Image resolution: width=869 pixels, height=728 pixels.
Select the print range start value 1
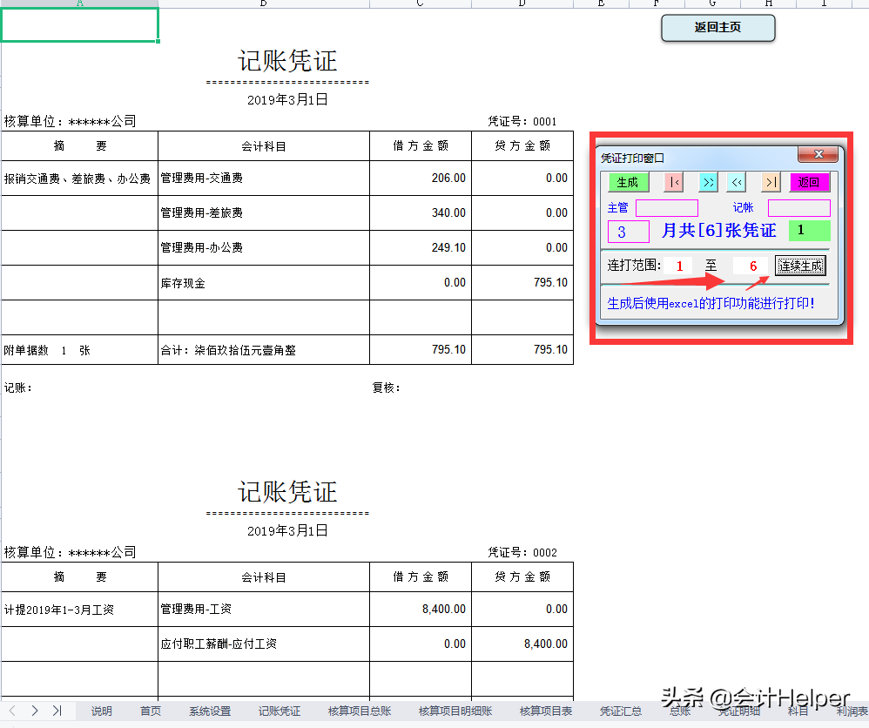[x=678, y=266]
